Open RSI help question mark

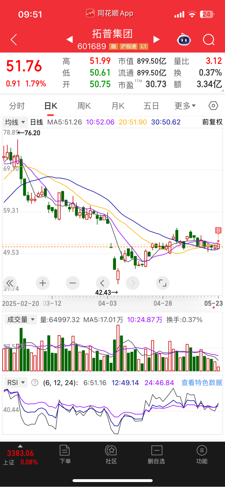(x=35, y=382)
